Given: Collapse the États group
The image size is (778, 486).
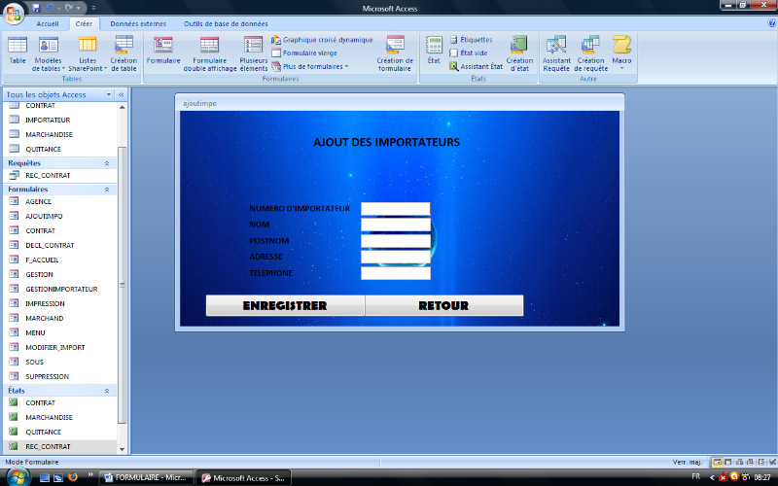Looking at the screenshot, I should pos(107,391).
